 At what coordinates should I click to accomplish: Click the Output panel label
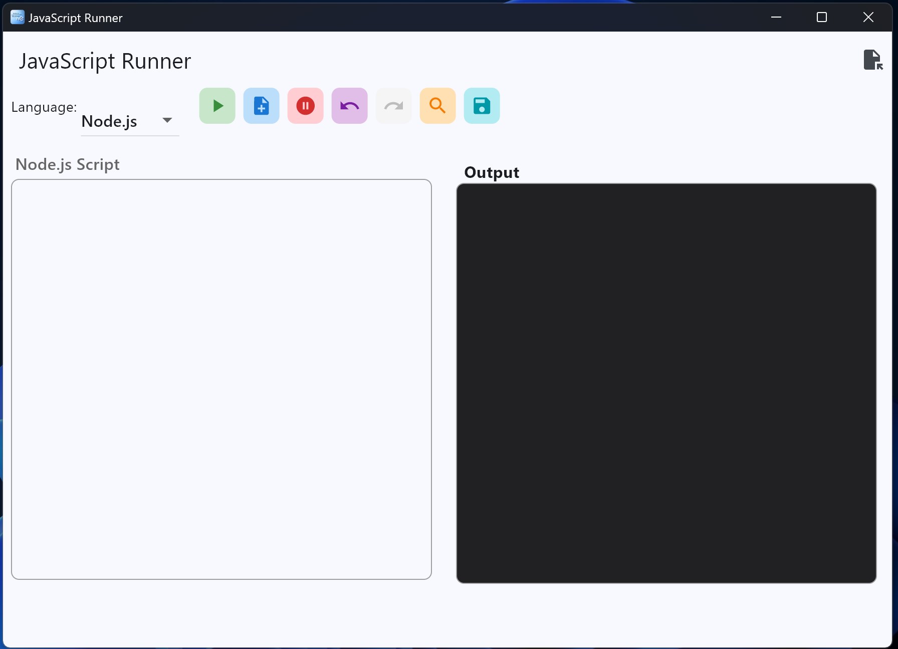pos(491,172)
